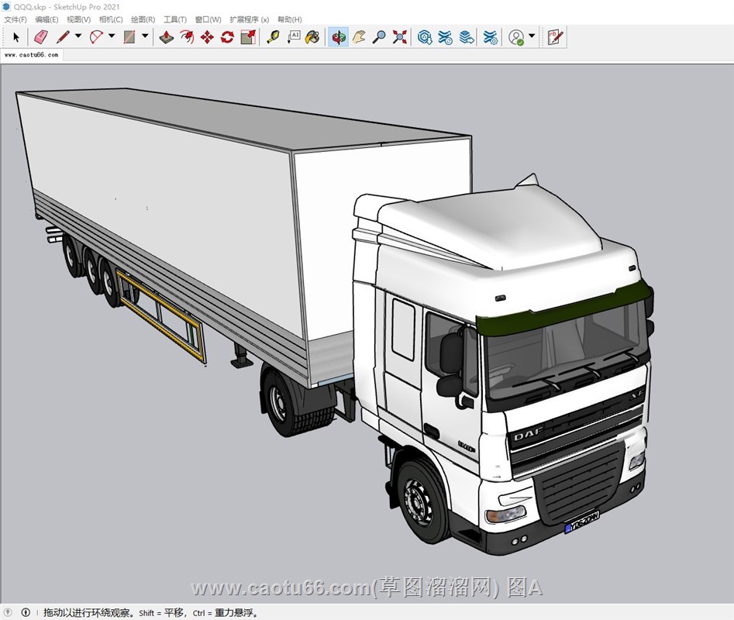734x620 pixels.
Task: Expand the Arc tool dropdown arrow
Action: click(112, 36)
